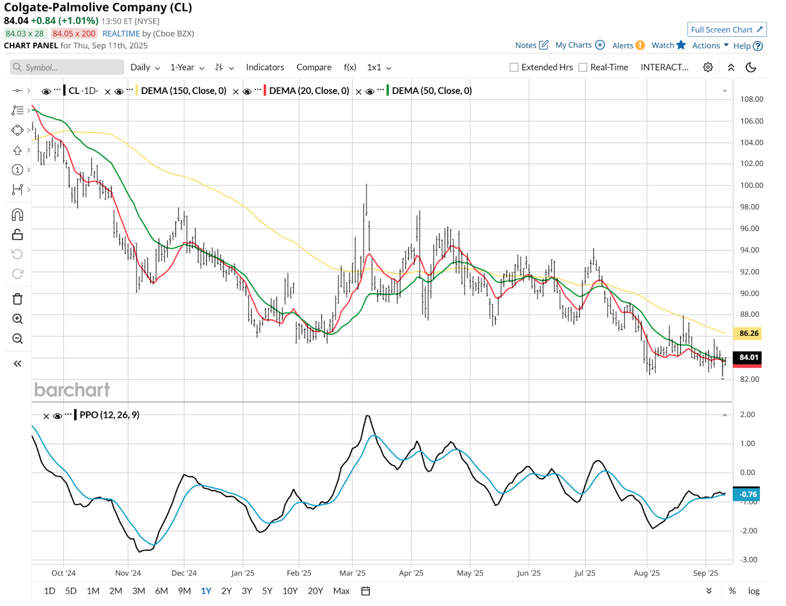The width and height of the screenshot is (786, 606).
Task: Open the Indicators menu
Action: pos(265,67)
